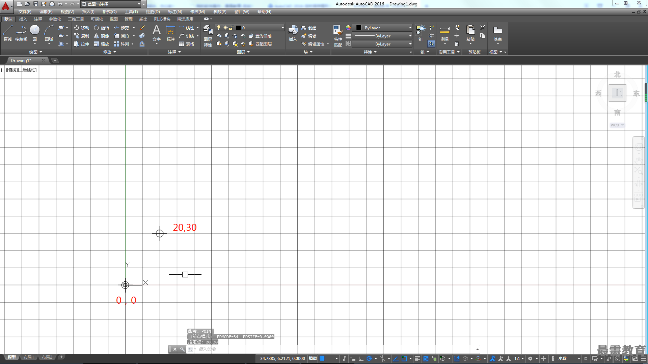Expand the Modify (修改) panel
Screen dimensions: 648x364
click(109, 52)
